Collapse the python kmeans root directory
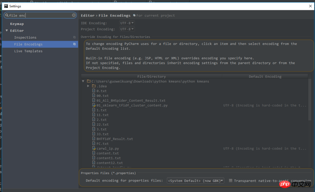The width and height of the screenshot is (315, 192). 83,82
